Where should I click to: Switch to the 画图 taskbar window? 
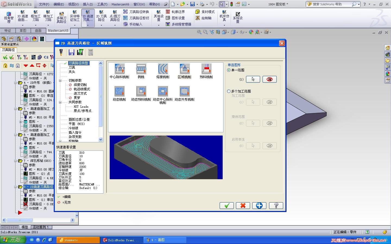[165, 240]
